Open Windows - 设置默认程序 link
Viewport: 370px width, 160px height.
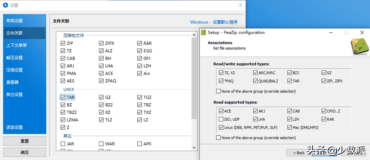214,22
